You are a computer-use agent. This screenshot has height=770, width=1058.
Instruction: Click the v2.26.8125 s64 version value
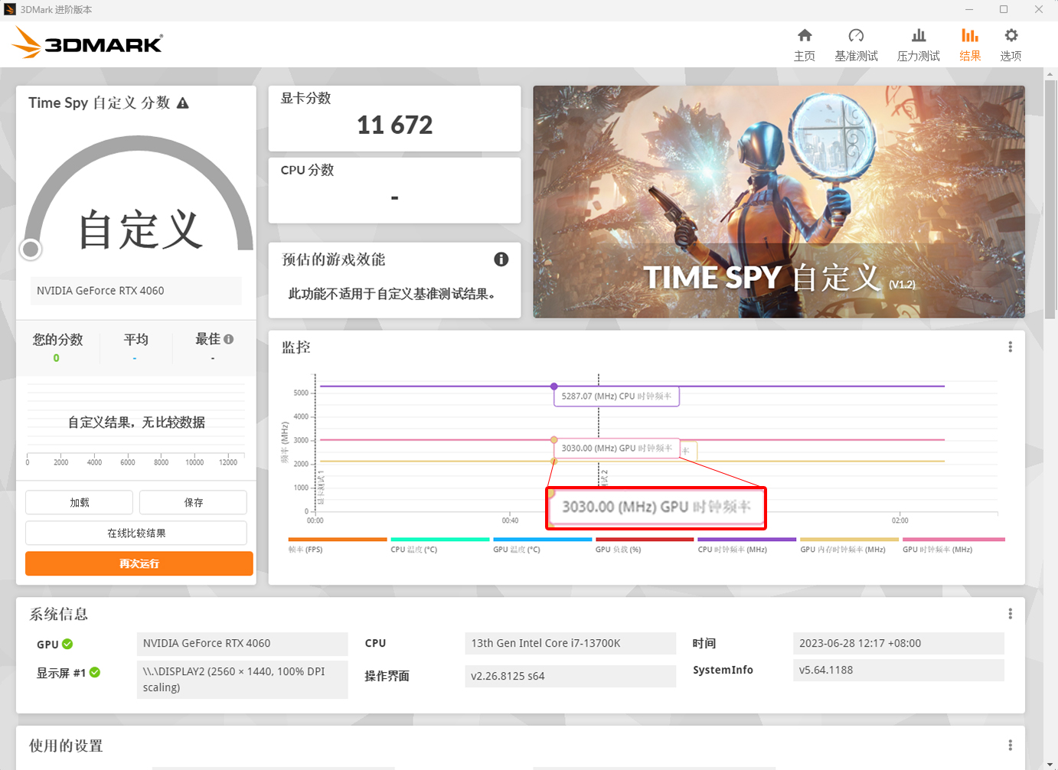[x=570, y=677]
